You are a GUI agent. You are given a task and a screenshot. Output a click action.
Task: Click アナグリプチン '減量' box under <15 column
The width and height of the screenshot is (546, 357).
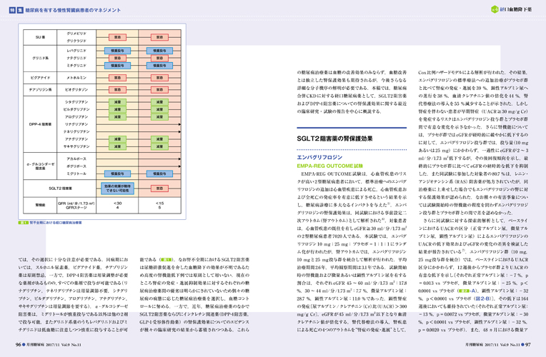point(159,139)
